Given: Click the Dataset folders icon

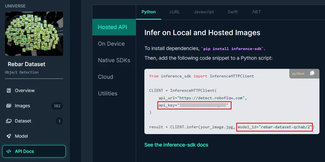Looking at the screenshot, I should pos(9,121).
